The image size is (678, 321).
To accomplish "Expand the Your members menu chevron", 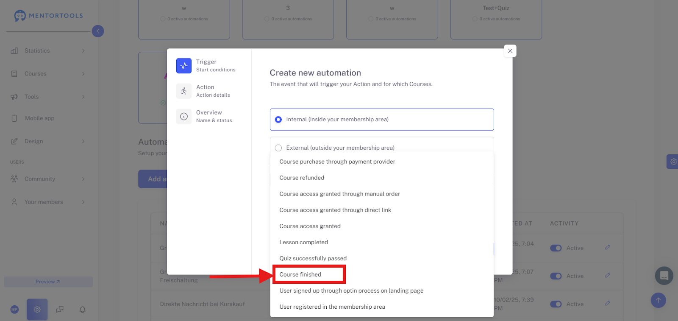I will point(83,202).
